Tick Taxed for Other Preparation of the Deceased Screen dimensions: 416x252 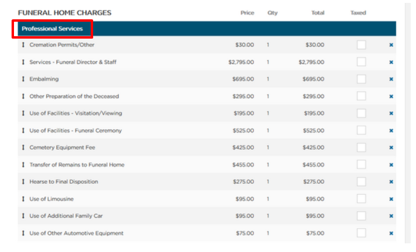pyautogui.click(x=361, y=96)
